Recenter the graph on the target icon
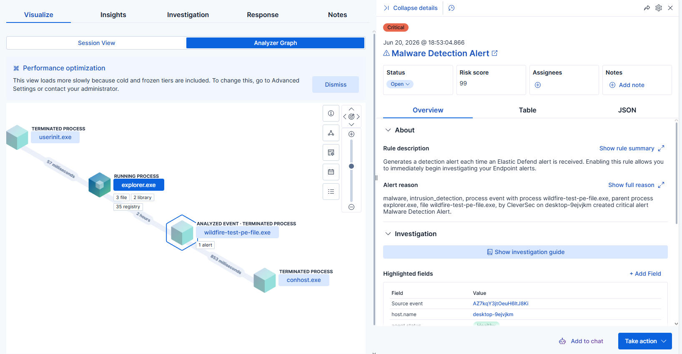The height and width of the screenshot is (354, 682). [351, 117]
